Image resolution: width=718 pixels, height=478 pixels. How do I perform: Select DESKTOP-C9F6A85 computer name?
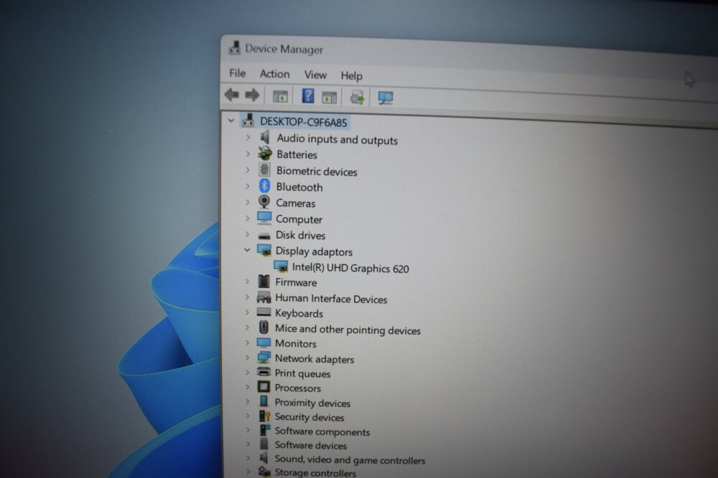coord(304,122)
